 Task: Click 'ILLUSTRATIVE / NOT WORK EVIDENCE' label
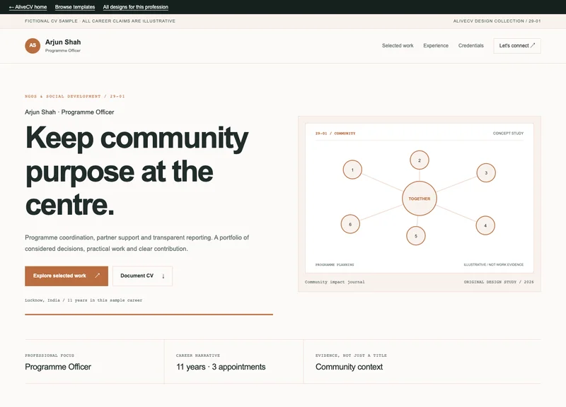click(493, 264)
